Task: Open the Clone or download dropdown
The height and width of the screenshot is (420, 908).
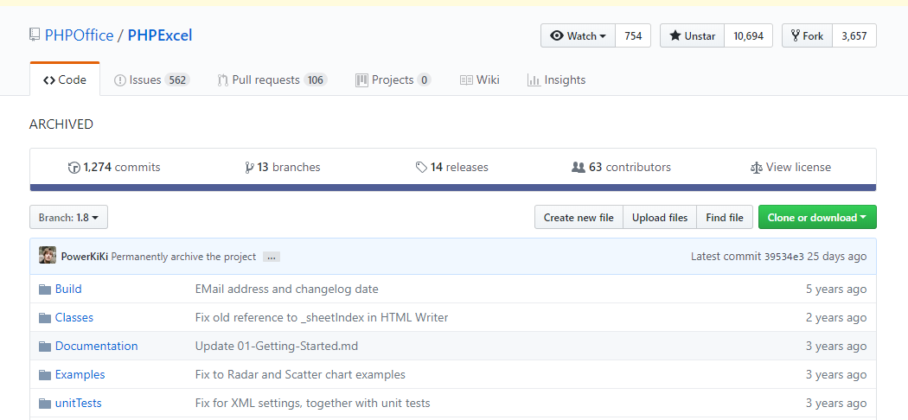Action: click(x=818, y=218)
